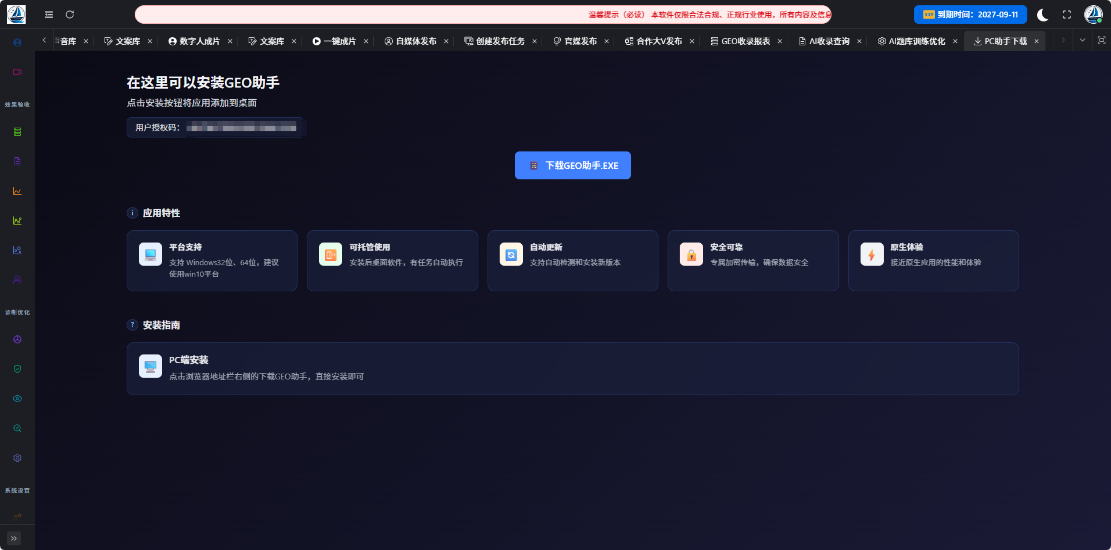This screenshot has width=1111, height=550.
Task: Open the blue scatter chart sidebar icon
Action: point(17,250)
